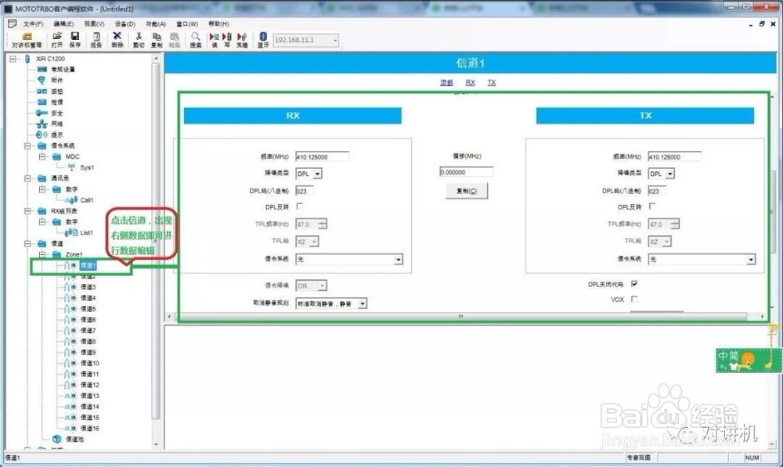Open the 视图(V) menu
This screenshot has width=783, height=467.
tap(95, 24)
